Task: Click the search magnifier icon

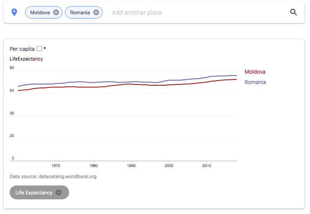Action: click(294, 12)
